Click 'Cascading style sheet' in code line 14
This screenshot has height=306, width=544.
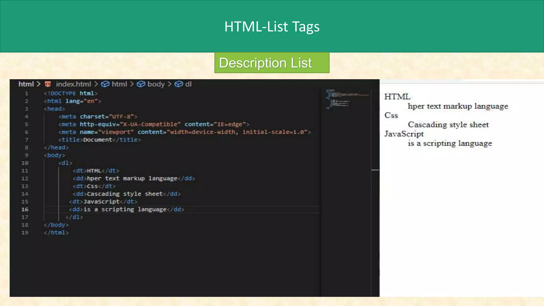click(125, 194)
